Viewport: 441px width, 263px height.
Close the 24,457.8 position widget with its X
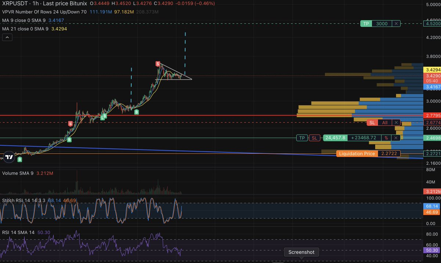pyautogui.click(x=395, y=138)
